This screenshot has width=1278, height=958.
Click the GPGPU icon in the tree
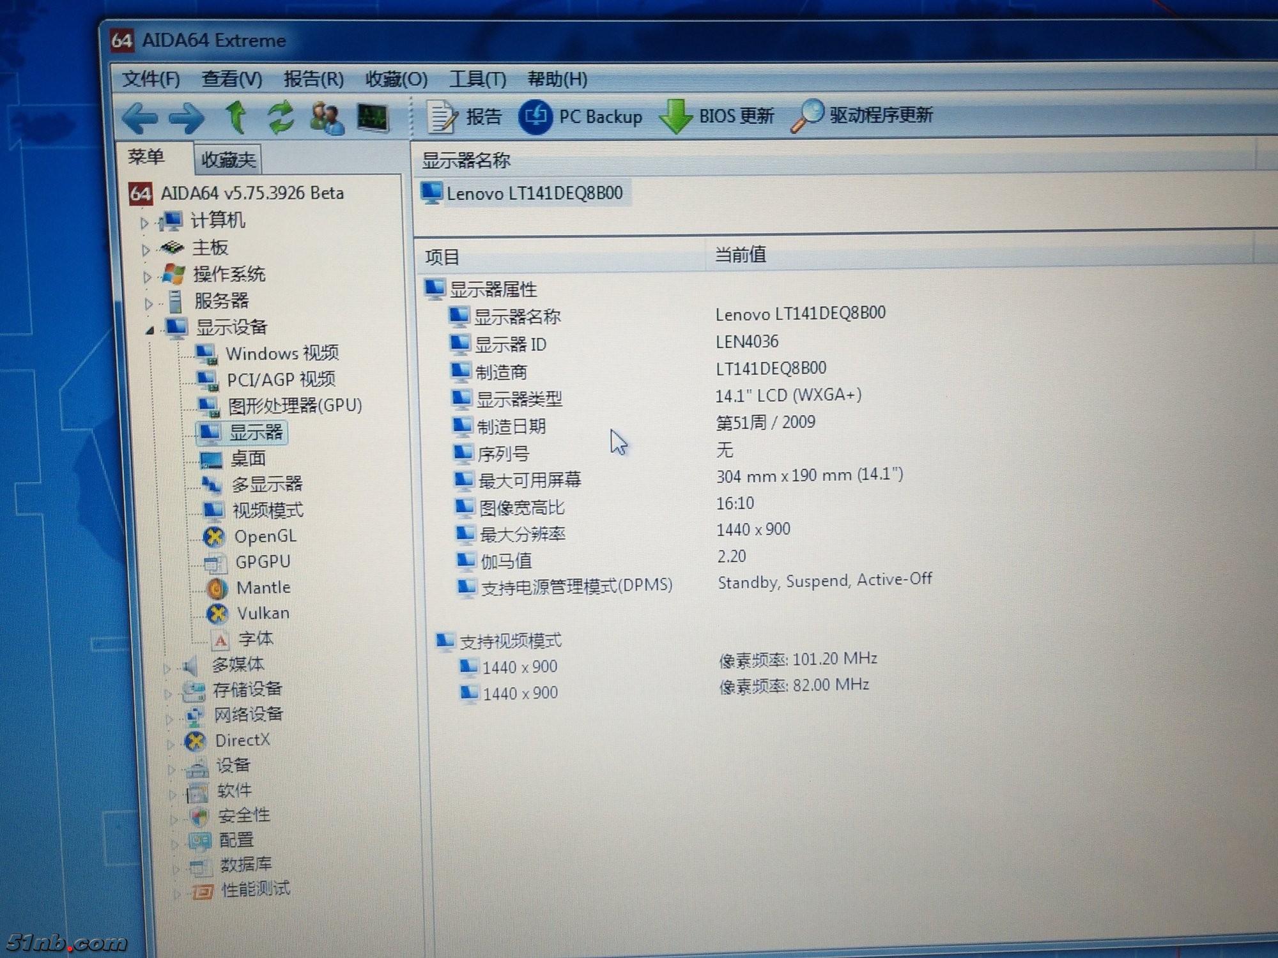(x=215, y=563)
